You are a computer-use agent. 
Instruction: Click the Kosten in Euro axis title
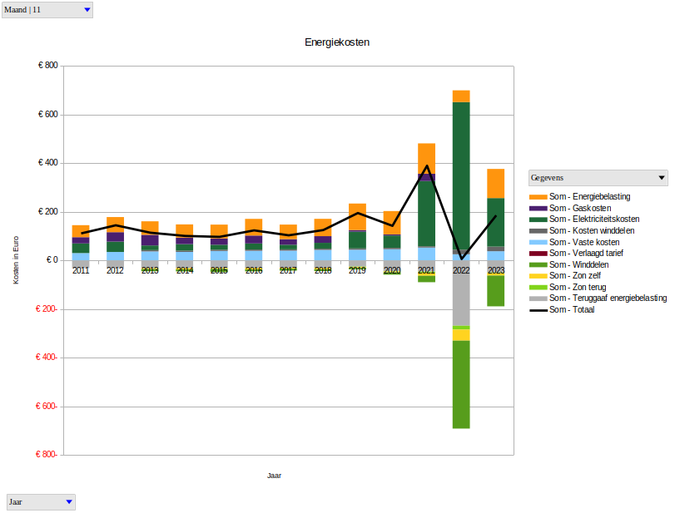(16, 260)
